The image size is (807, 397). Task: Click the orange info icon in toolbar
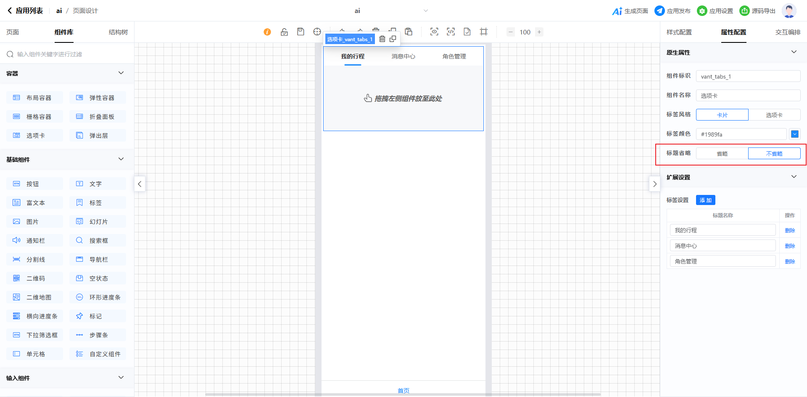(x=267, y=32)
